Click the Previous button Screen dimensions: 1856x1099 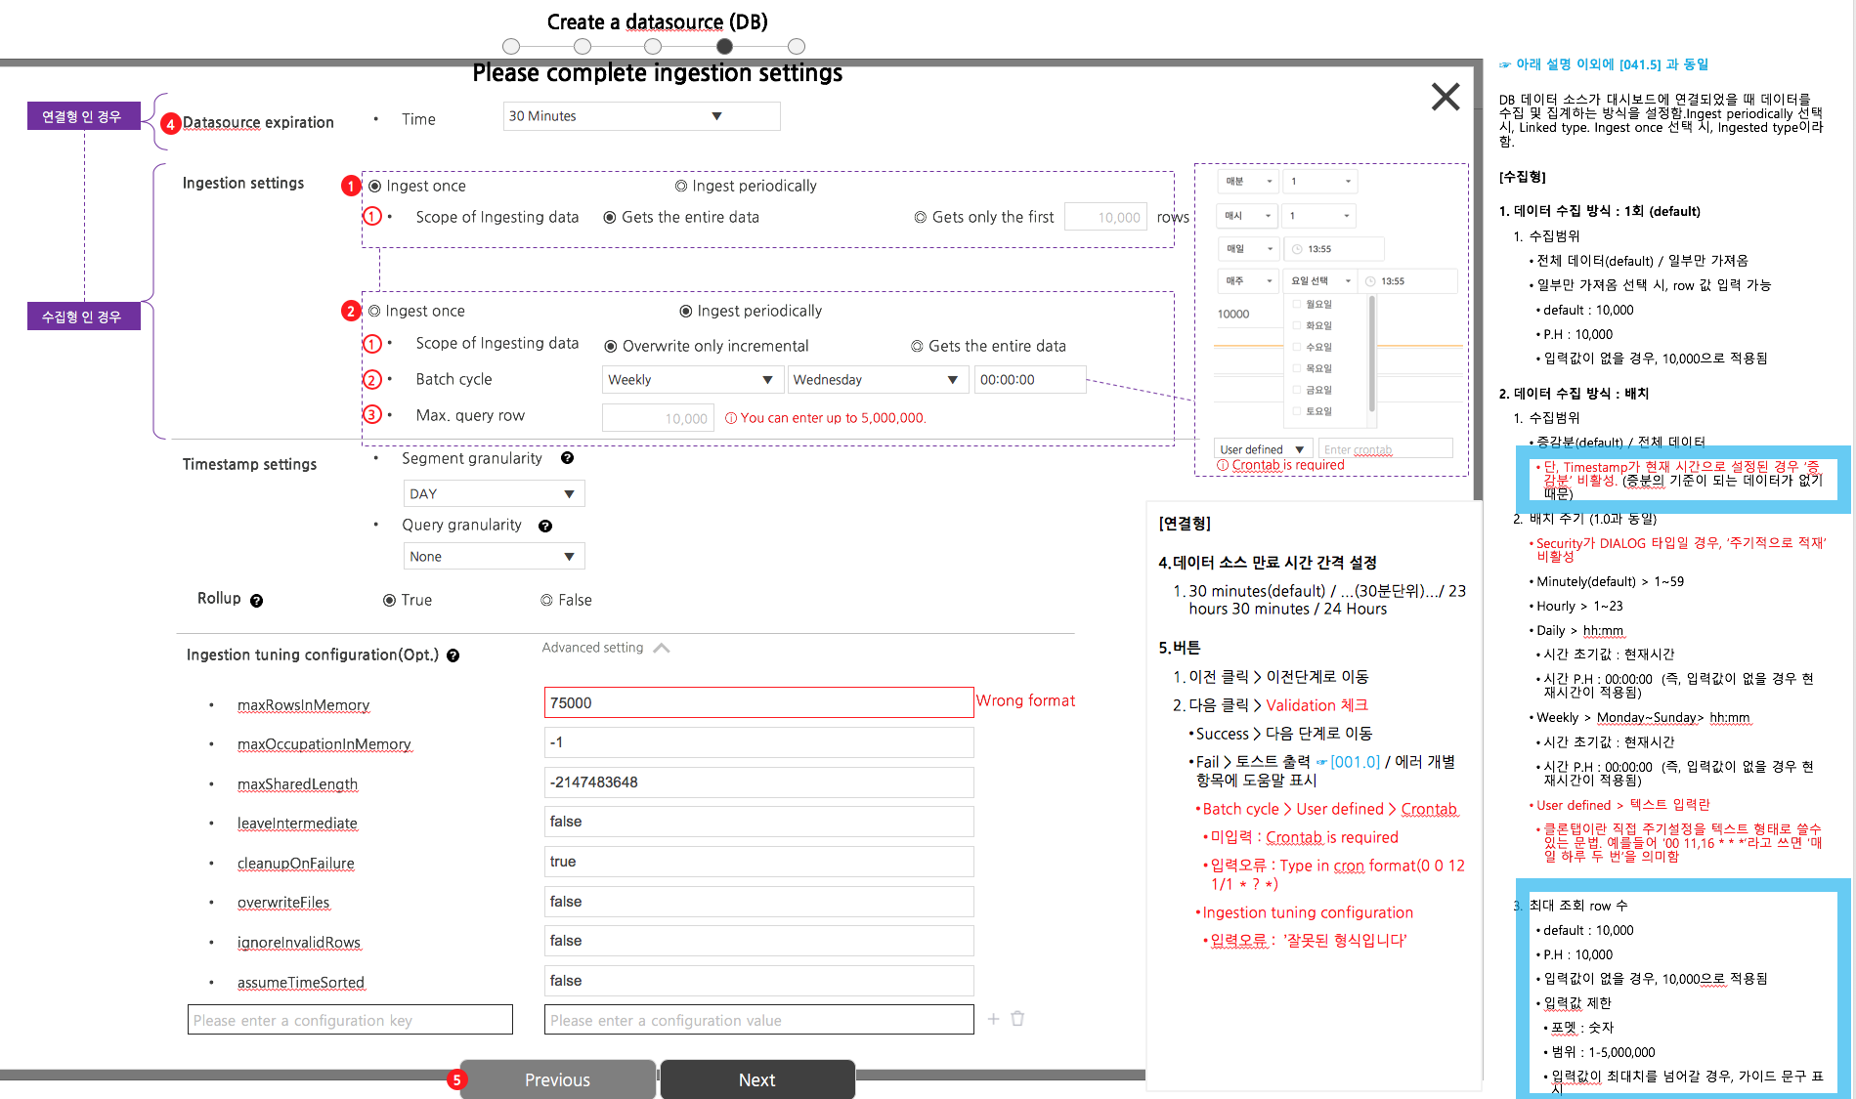pyautogui.click(x=557, y=1079)
